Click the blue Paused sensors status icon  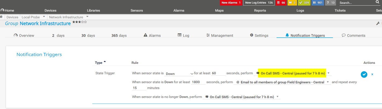tap(318, 3)
